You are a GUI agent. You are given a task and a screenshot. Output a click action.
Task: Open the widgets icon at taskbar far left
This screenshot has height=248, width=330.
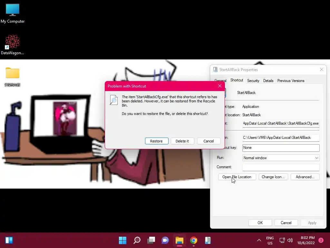(9, 240)
